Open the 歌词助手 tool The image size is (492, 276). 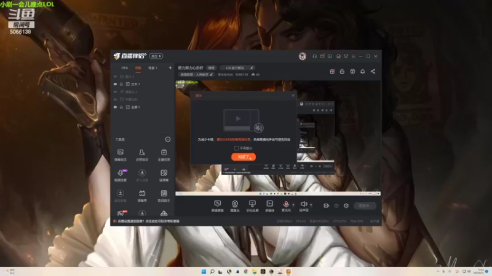click(164, 196)
